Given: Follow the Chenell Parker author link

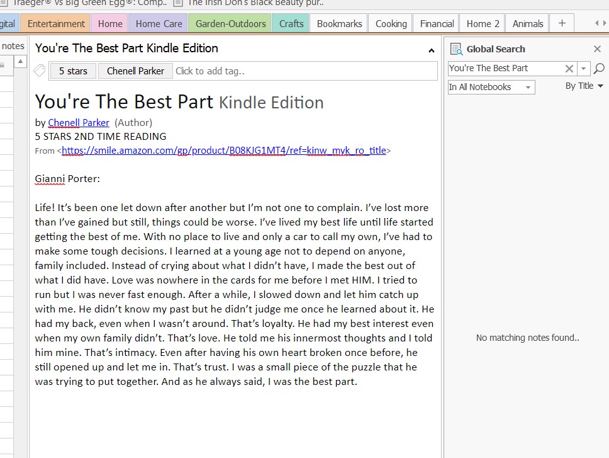Looking at the screenshot, I should pos(79,123).
